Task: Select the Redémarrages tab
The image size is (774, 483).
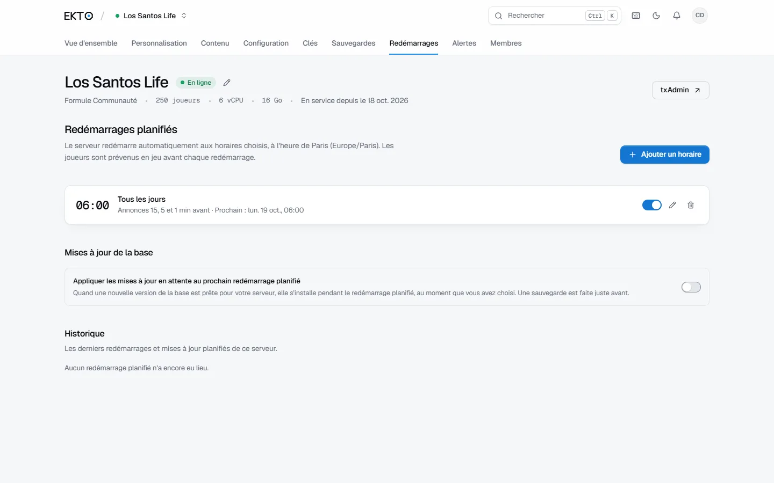Action: [x=414, y=43]
